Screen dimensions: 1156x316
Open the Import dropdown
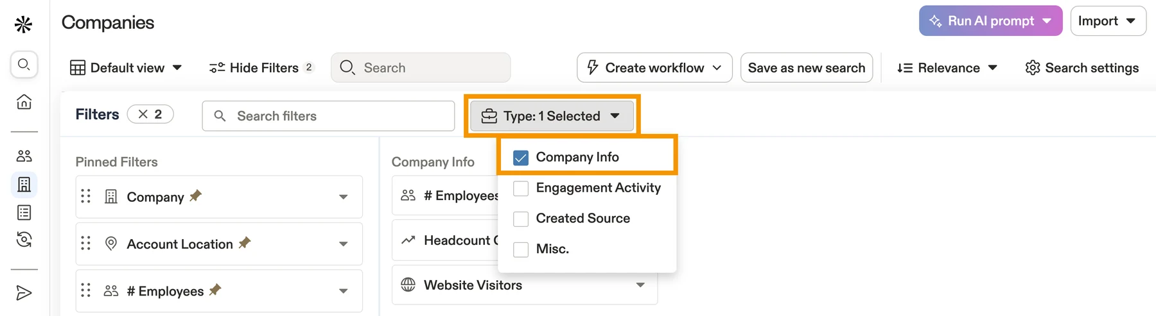pyautogui.click(x=1108, y=21)
